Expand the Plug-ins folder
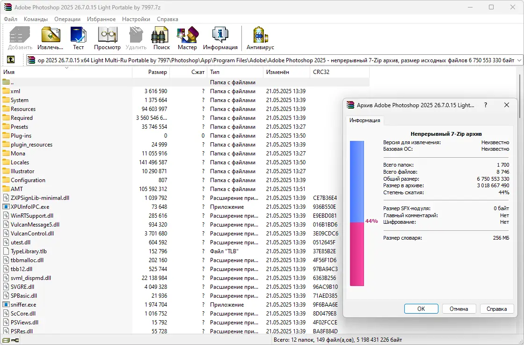The height and width of the screenshot is (345, 524). 20,135
